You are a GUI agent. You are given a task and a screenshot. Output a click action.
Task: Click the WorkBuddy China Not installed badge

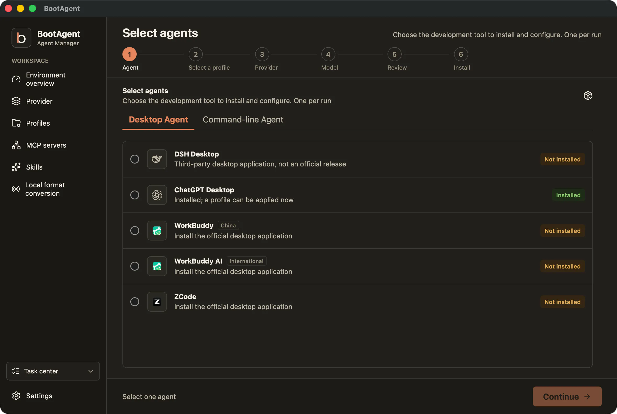pos(562,231)
